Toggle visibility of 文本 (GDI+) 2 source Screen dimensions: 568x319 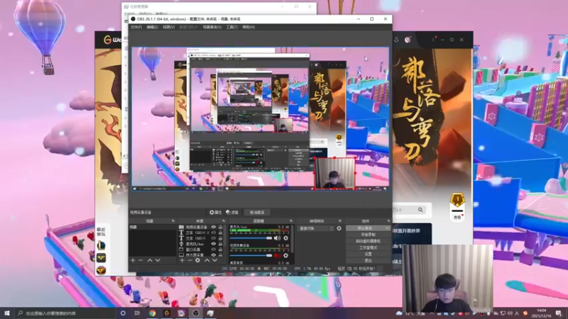click(x=214, y=233)
